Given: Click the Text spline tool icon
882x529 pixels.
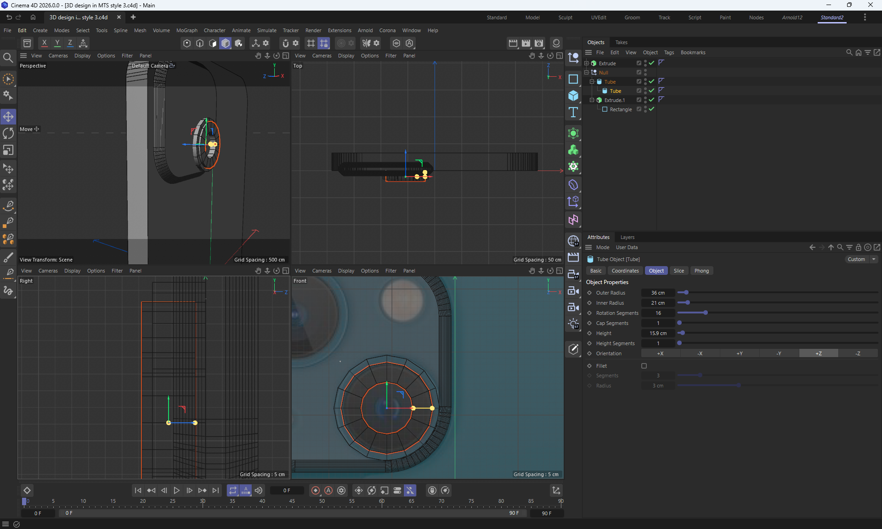Looking at the screenshot, I should pos(573,112).
